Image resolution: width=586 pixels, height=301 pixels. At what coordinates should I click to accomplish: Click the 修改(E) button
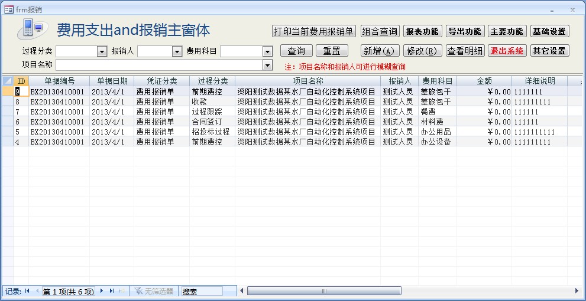click(x=423, y=51)
